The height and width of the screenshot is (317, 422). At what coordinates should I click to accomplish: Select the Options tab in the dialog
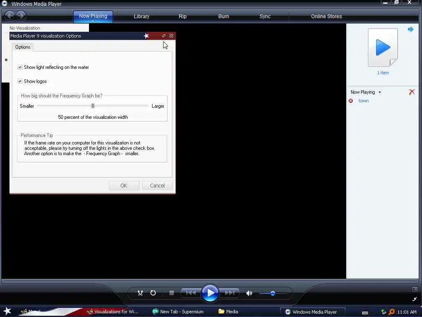tap(23, 47)
